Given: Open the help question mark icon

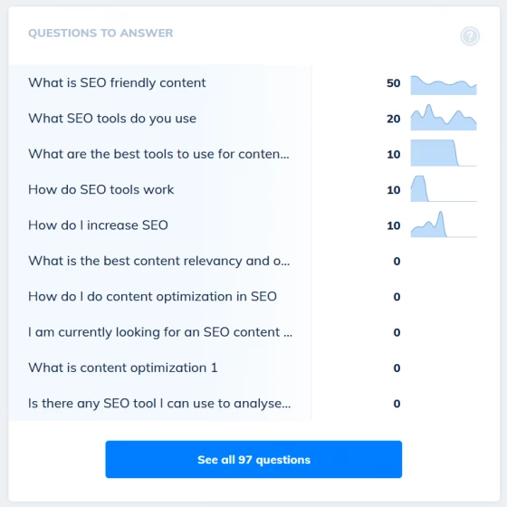Looking at the screenshot, I should point(470,36).
